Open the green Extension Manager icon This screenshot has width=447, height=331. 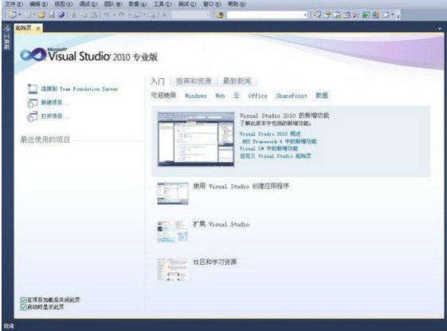(x=366, y=14)
